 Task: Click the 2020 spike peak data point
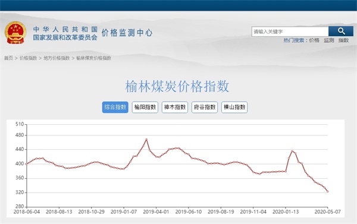click(x=292, y=151)
